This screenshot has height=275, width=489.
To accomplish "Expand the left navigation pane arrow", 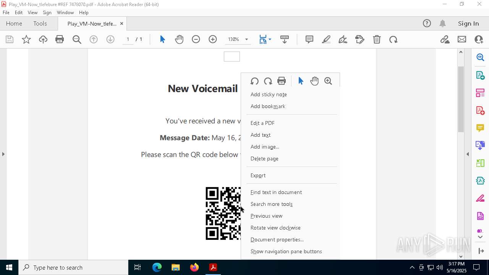I will [x=3, y=154].
